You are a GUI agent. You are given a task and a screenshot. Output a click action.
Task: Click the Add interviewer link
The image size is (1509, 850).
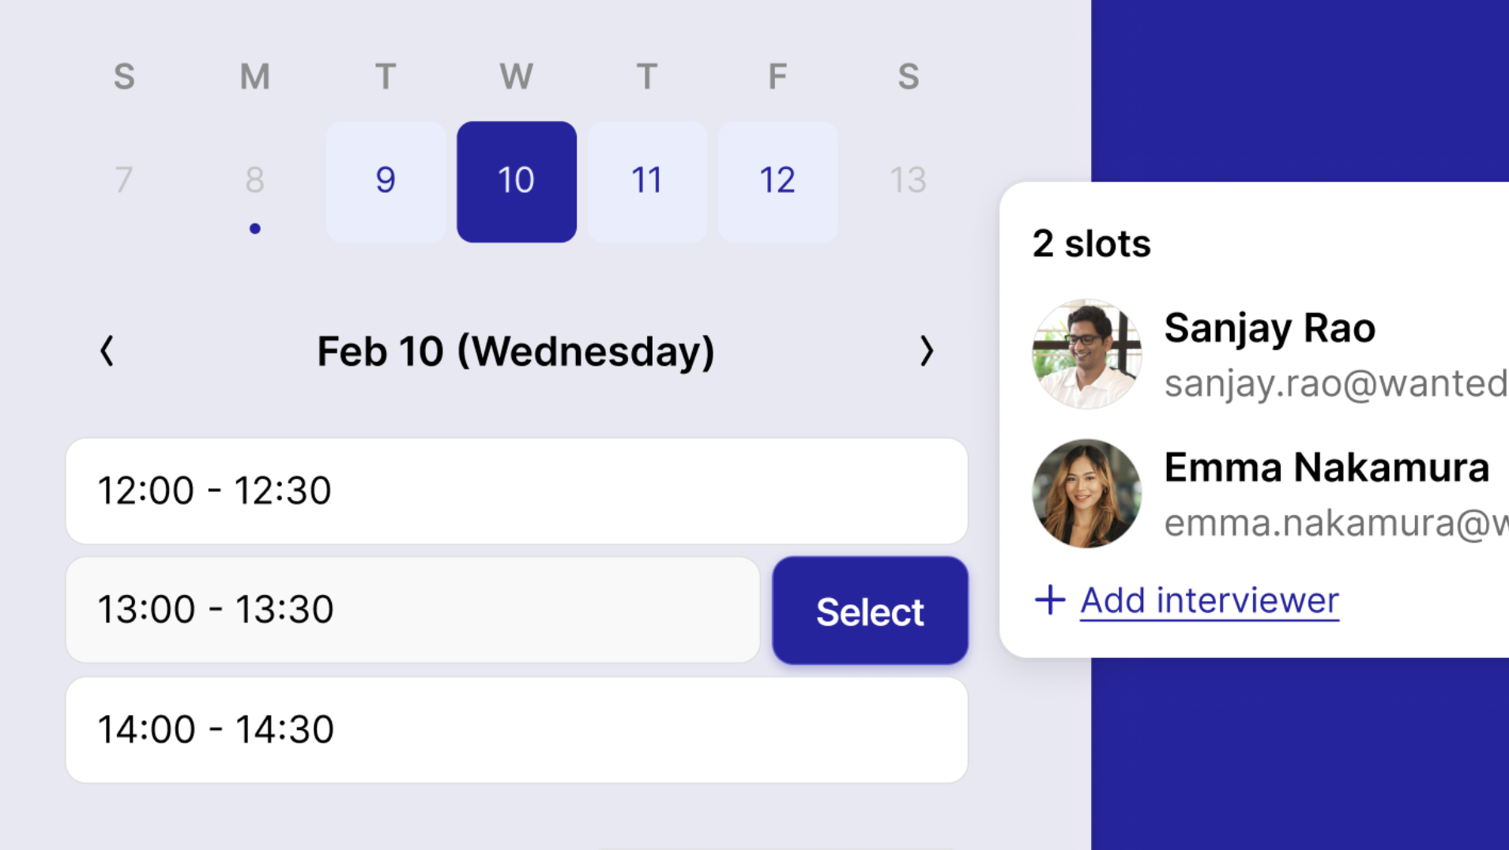click(1210, 600)
